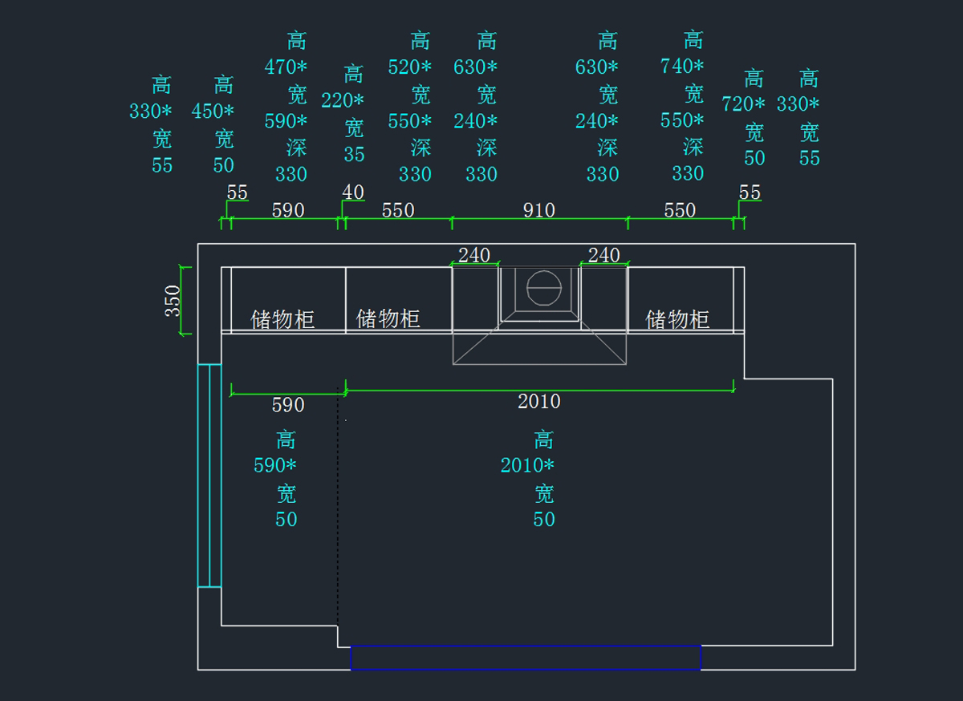Click the cyan 720* height annotation
The width and height of the screenshot is (963, 701).
744,104
